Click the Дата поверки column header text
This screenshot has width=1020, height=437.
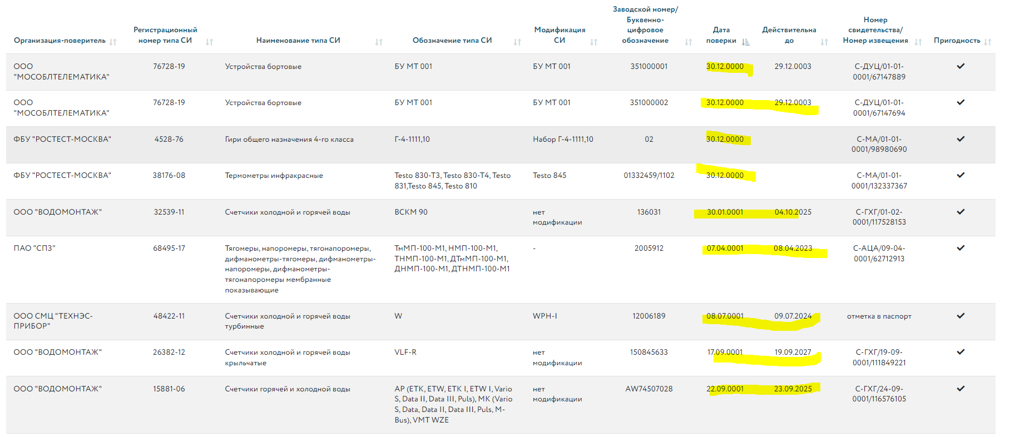tap(721, 35)
